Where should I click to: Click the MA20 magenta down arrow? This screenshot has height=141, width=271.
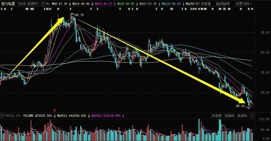114,4
